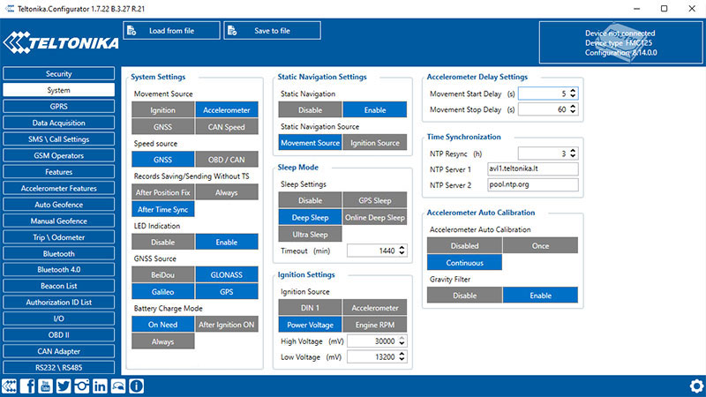
Task: Click the YouTube icon in bottom bar
Action: (46, 386)
